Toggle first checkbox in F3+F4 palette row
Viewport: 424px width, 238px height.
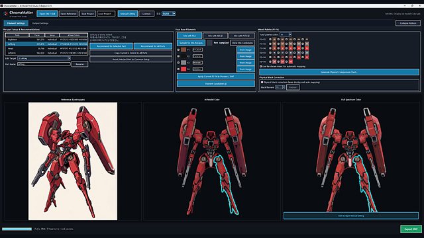click(x=270, y=61)
